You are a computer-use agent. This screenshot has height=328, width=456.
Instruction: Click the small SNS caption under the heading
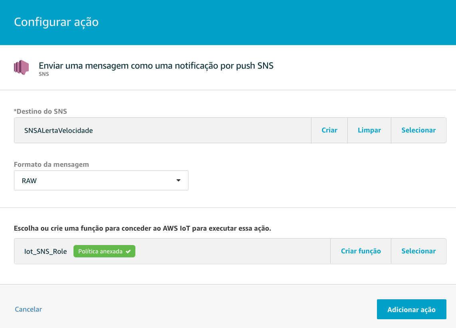[x=44, y=74]
